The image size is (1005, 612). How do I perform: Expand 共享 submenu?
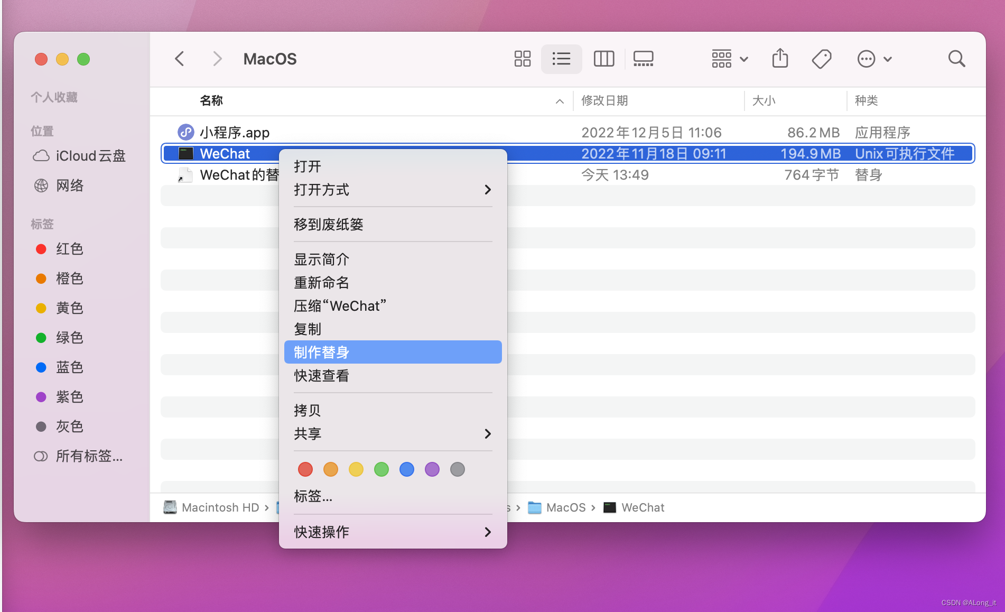393,434
